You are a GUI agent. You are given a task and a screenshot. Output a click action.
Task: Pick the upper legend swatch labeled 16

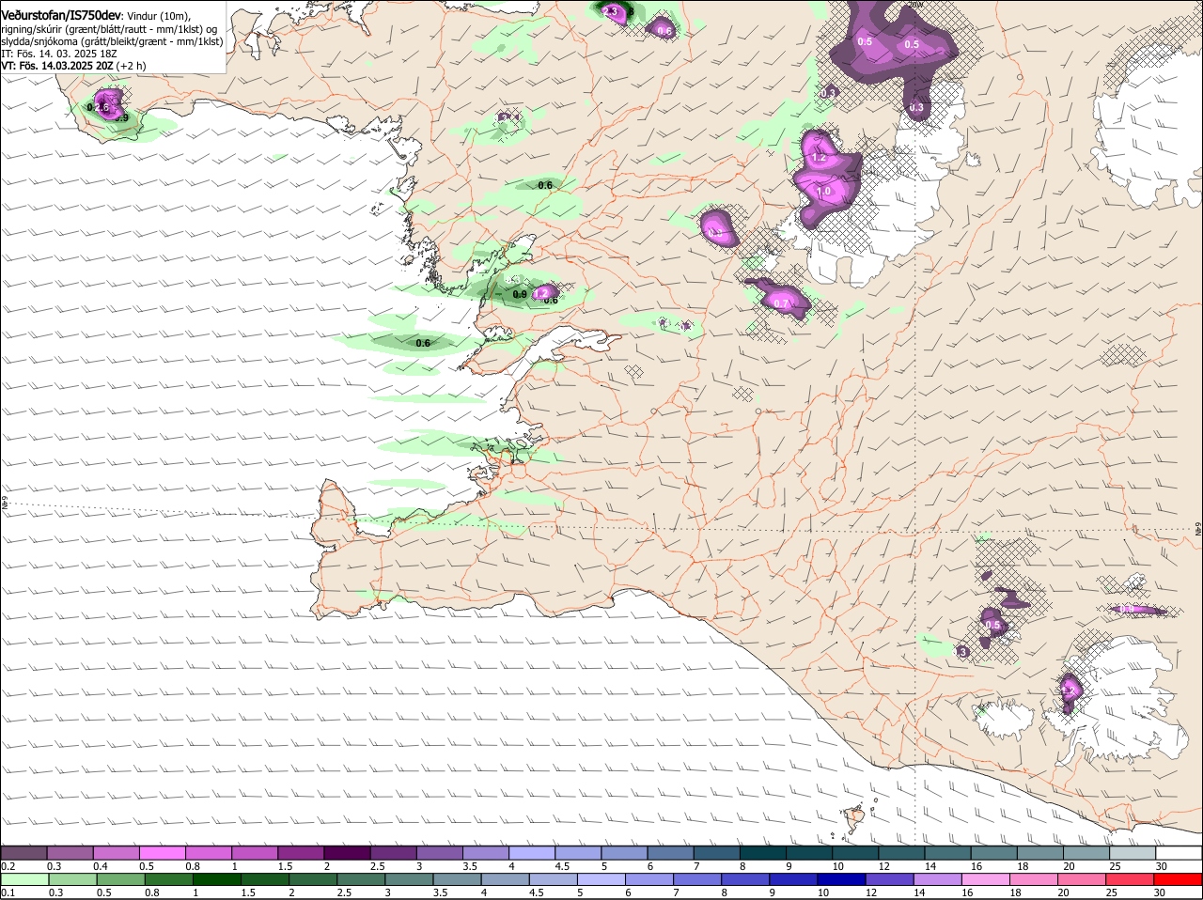(x=994, y=852)
